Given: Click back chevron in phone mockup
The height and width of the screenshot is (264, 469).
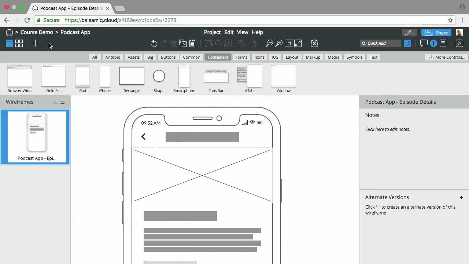Looking at the screenshot, I should pyautogui.click(x=144, y=137).
